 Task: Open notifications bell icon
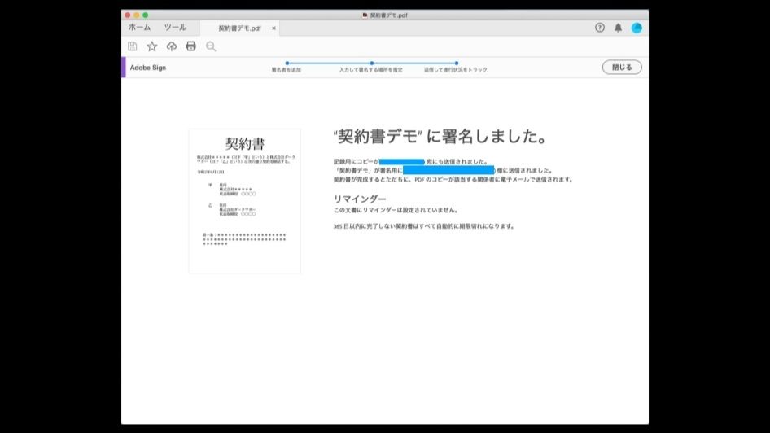pos(619,28)
